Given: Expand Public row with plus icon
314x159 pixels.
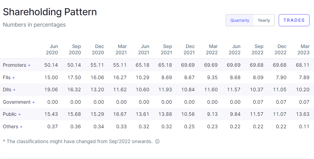Looking at the screenshot, I should pyautogui.click(x=20, y=114).
